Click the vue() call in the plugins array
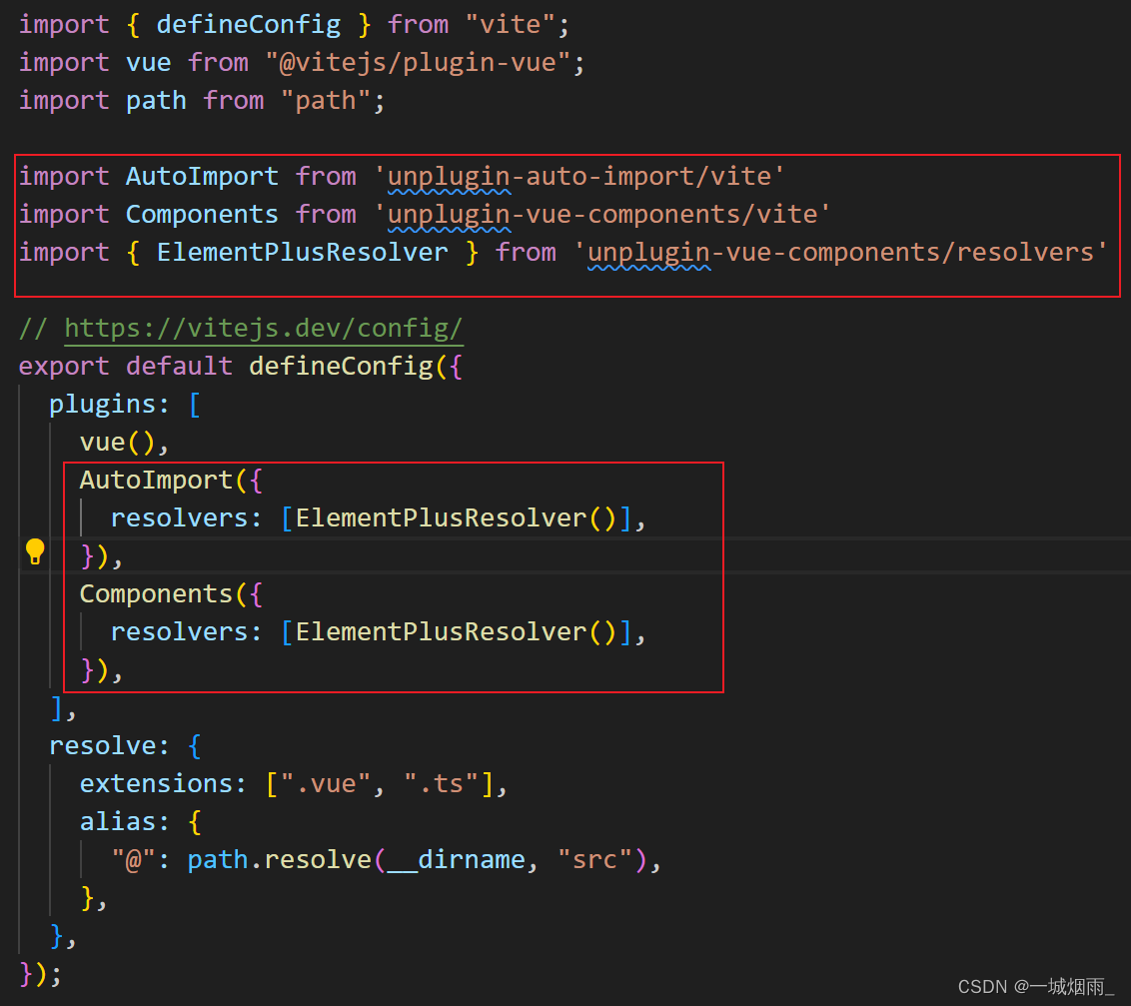 [x=117, y=443]
